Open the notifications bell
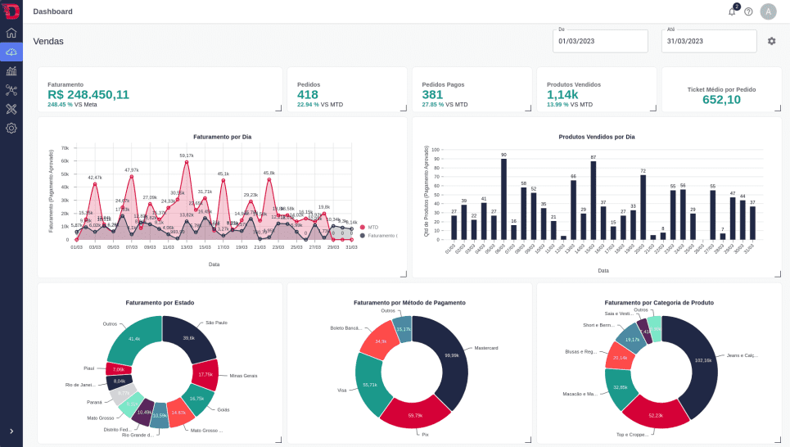This screenshot has width=790, height=447. (732, 11)
